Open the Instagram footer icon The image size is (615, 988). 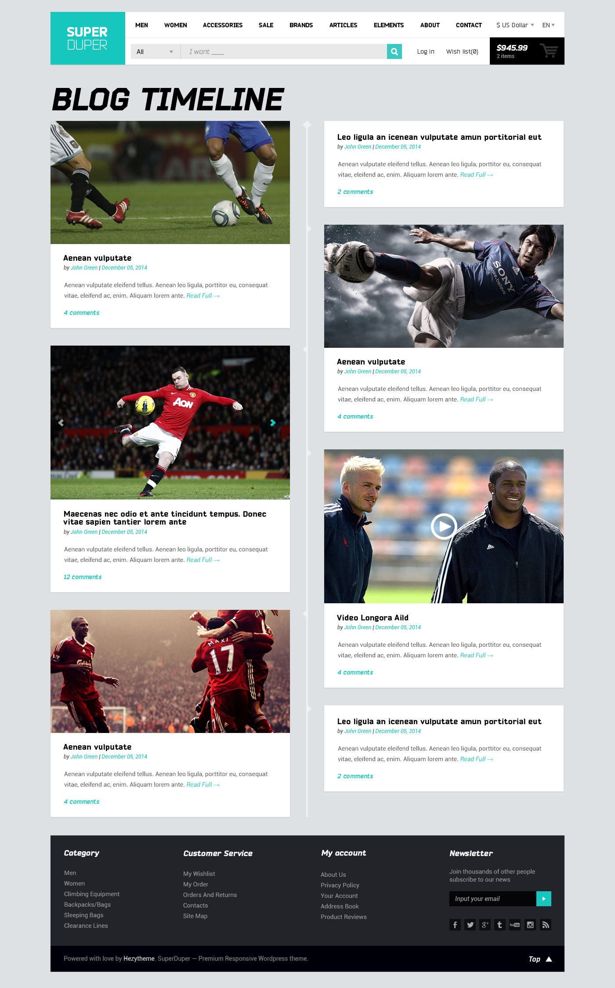point(530,925)
